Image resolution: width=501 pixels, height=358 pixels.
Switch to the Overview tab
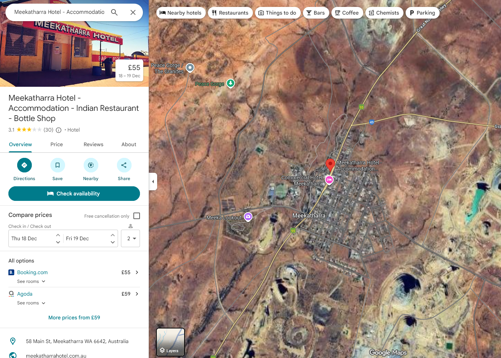[x=20, y=144]
